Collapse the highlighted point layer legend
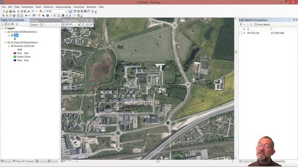The image size is (298, 167). (x=9, y=35)
